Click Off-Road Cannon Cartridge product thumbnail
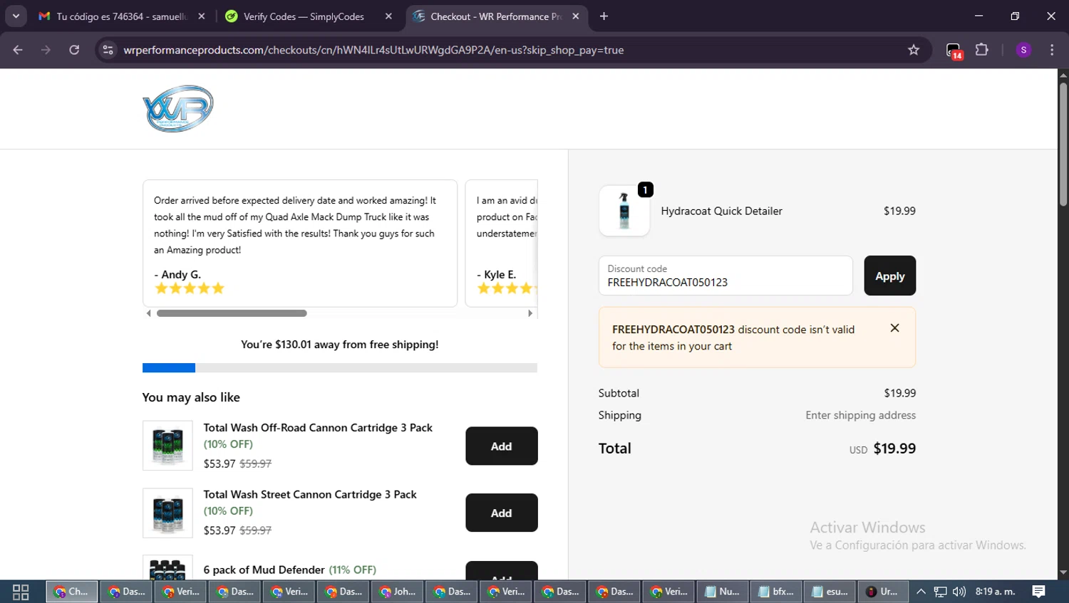1069x603 pixels. (x=167, y=446)
